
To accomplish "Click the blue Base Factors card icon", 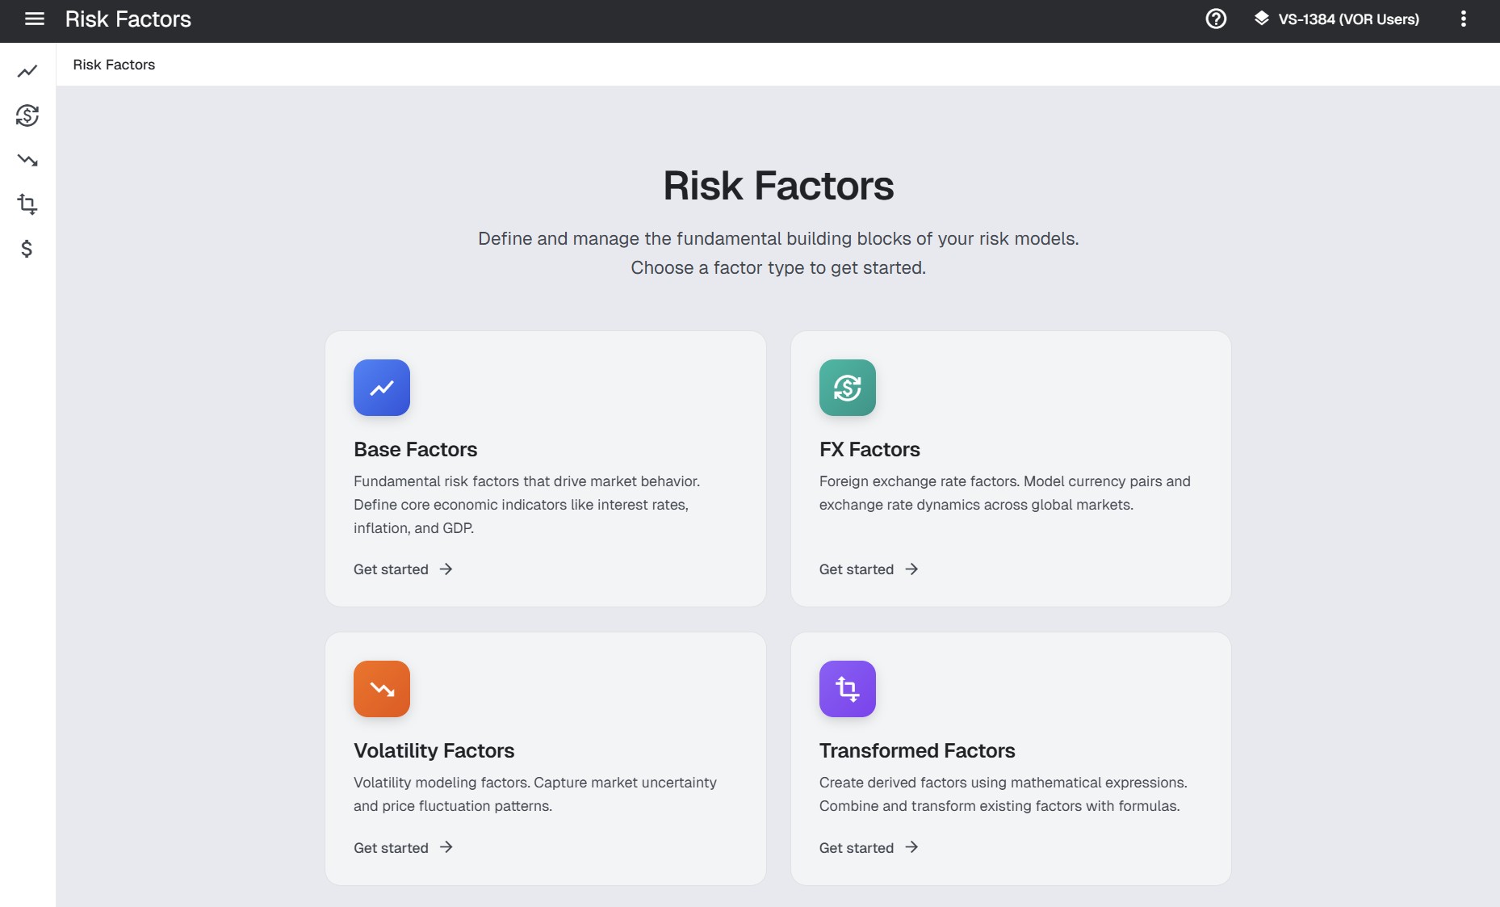I will click(x=382, y=388).
